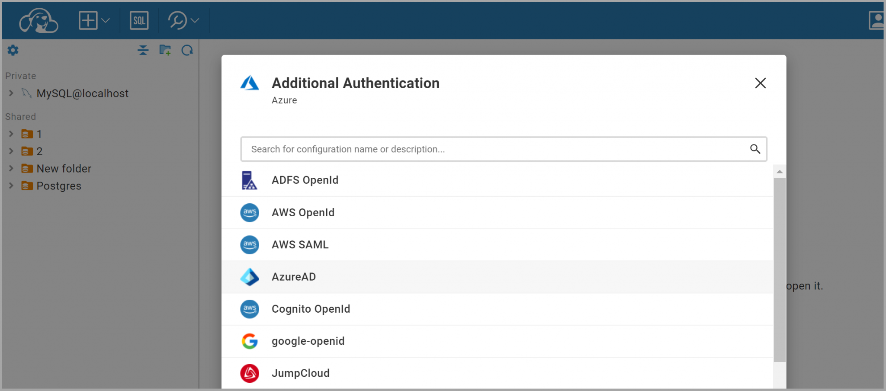The image size is (886, 391).
Task: Close the Additional Authentication dialog
Action: [760, 83]
